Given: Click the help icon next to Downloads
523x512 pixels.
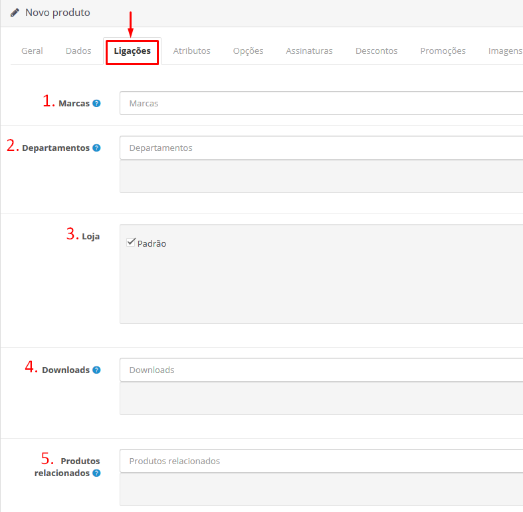Looking at the screenshot, I should coord(96,370).
